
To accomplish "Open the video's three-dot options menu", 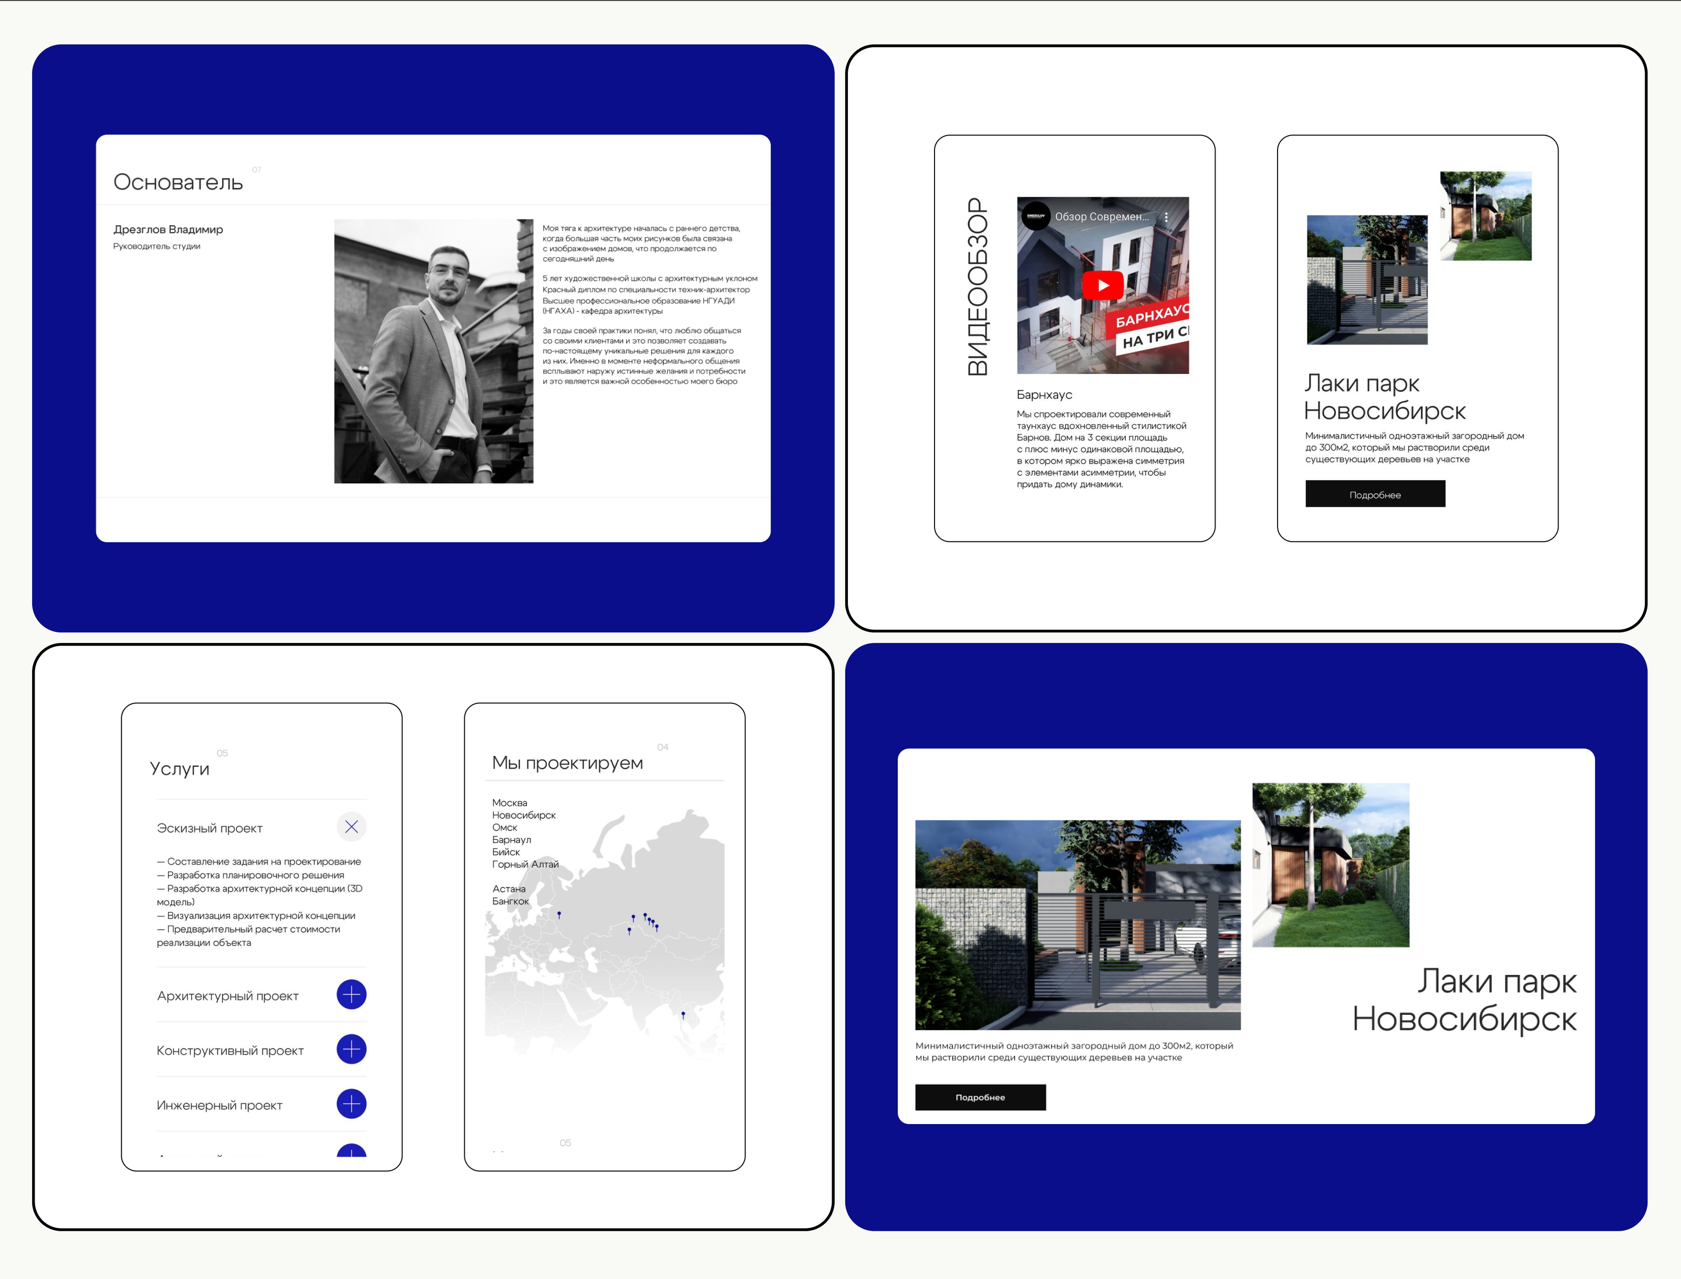I will [x=1166, y=217].
